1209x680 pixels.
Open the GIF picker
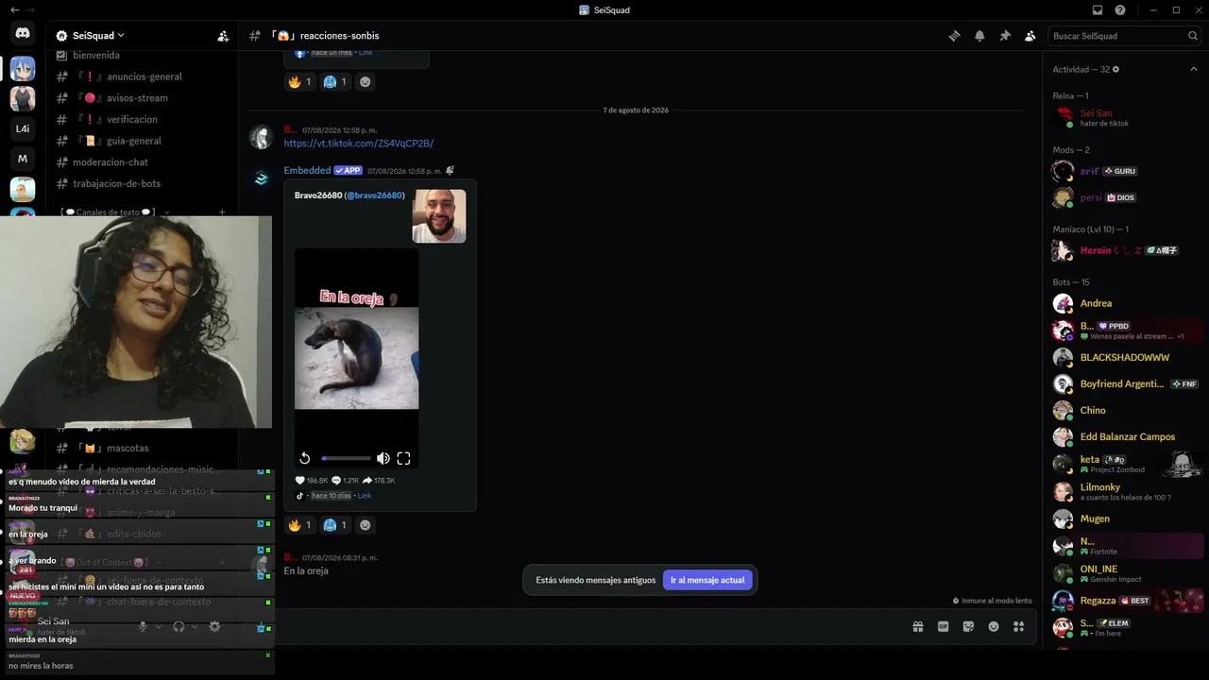943,626
